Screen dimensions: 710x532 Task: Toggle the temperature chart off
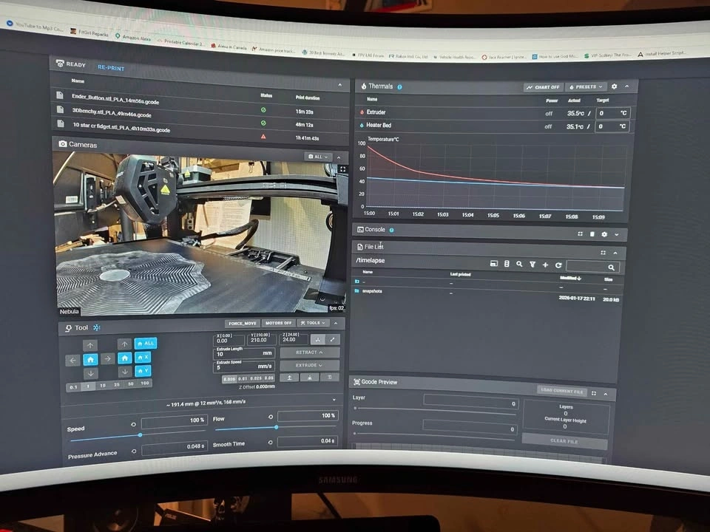[542, 87]
